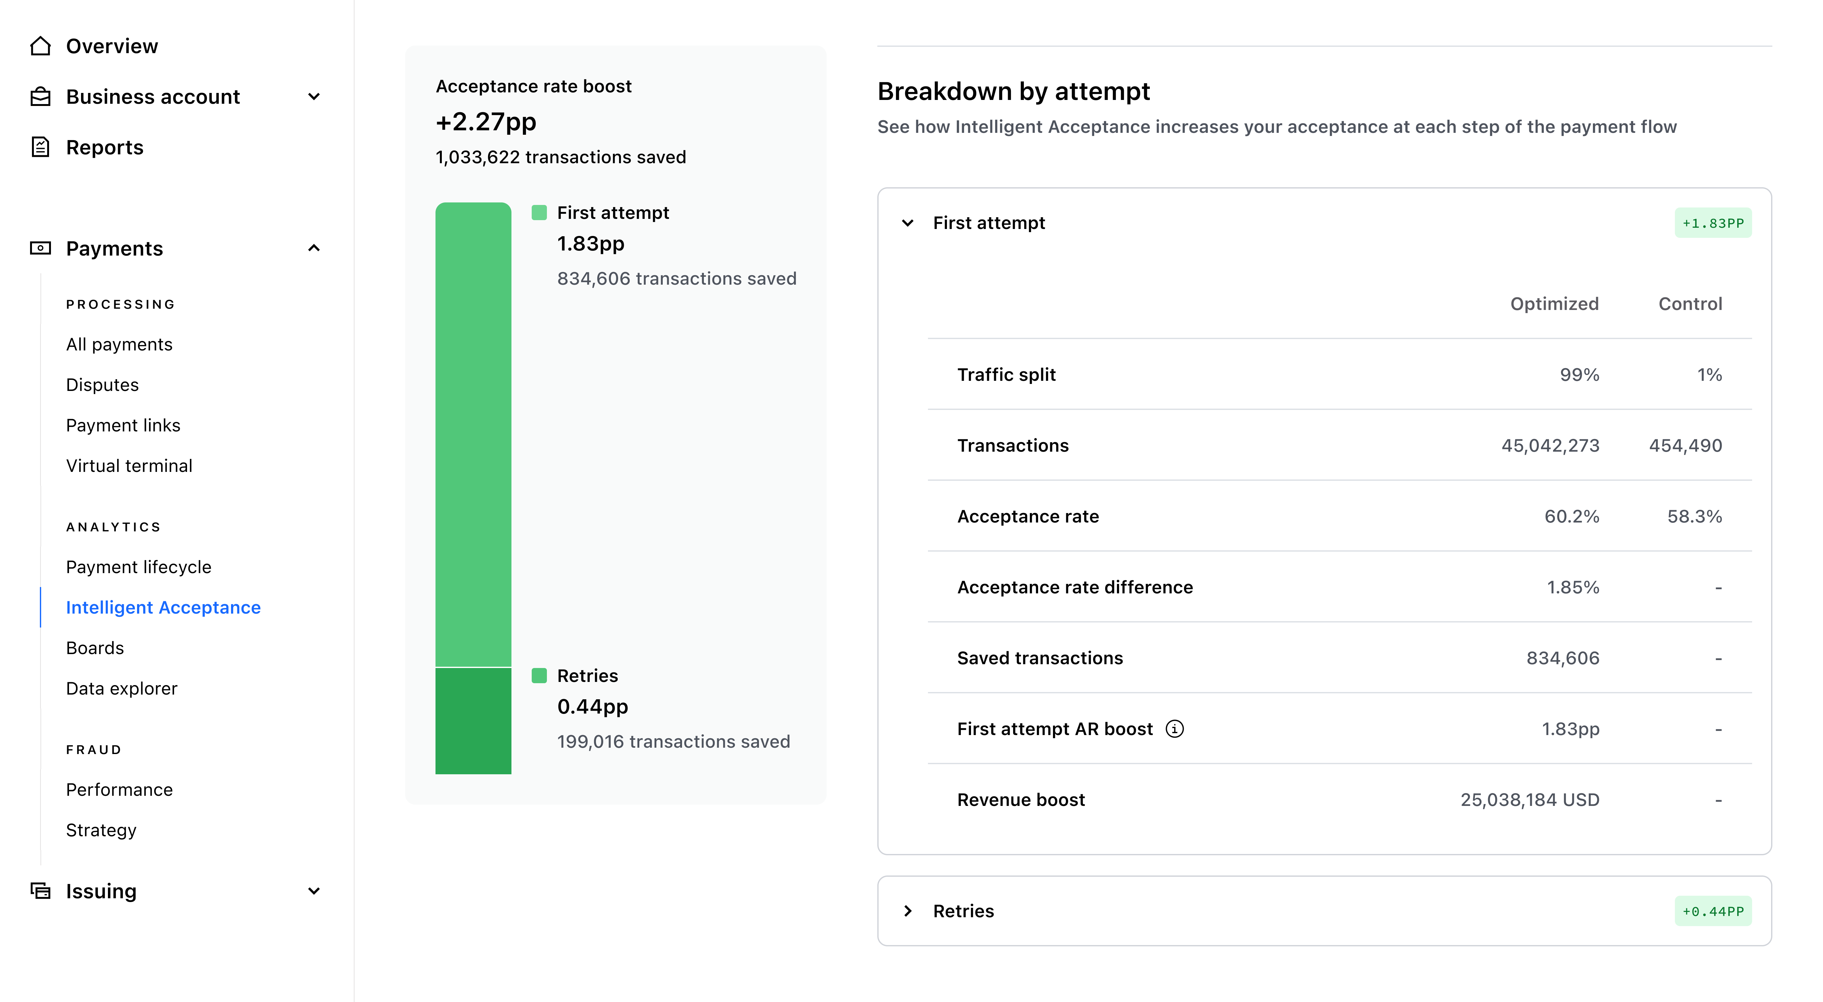
Task: Click the 60.2% acceptance rate value
Action: (x=1572, y=516)
